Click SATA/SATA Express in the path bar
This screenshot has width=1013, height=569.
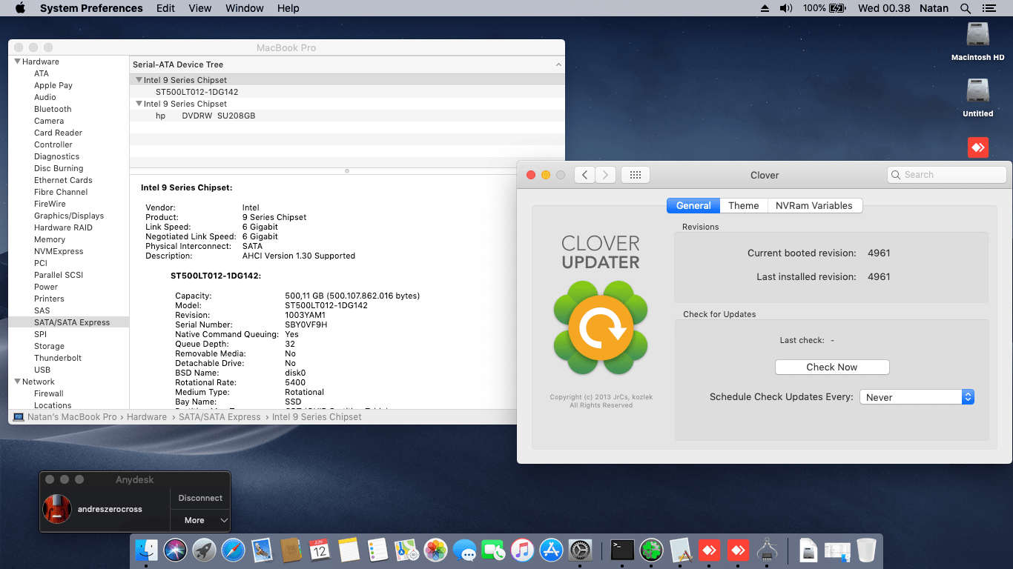coord(220,417)
